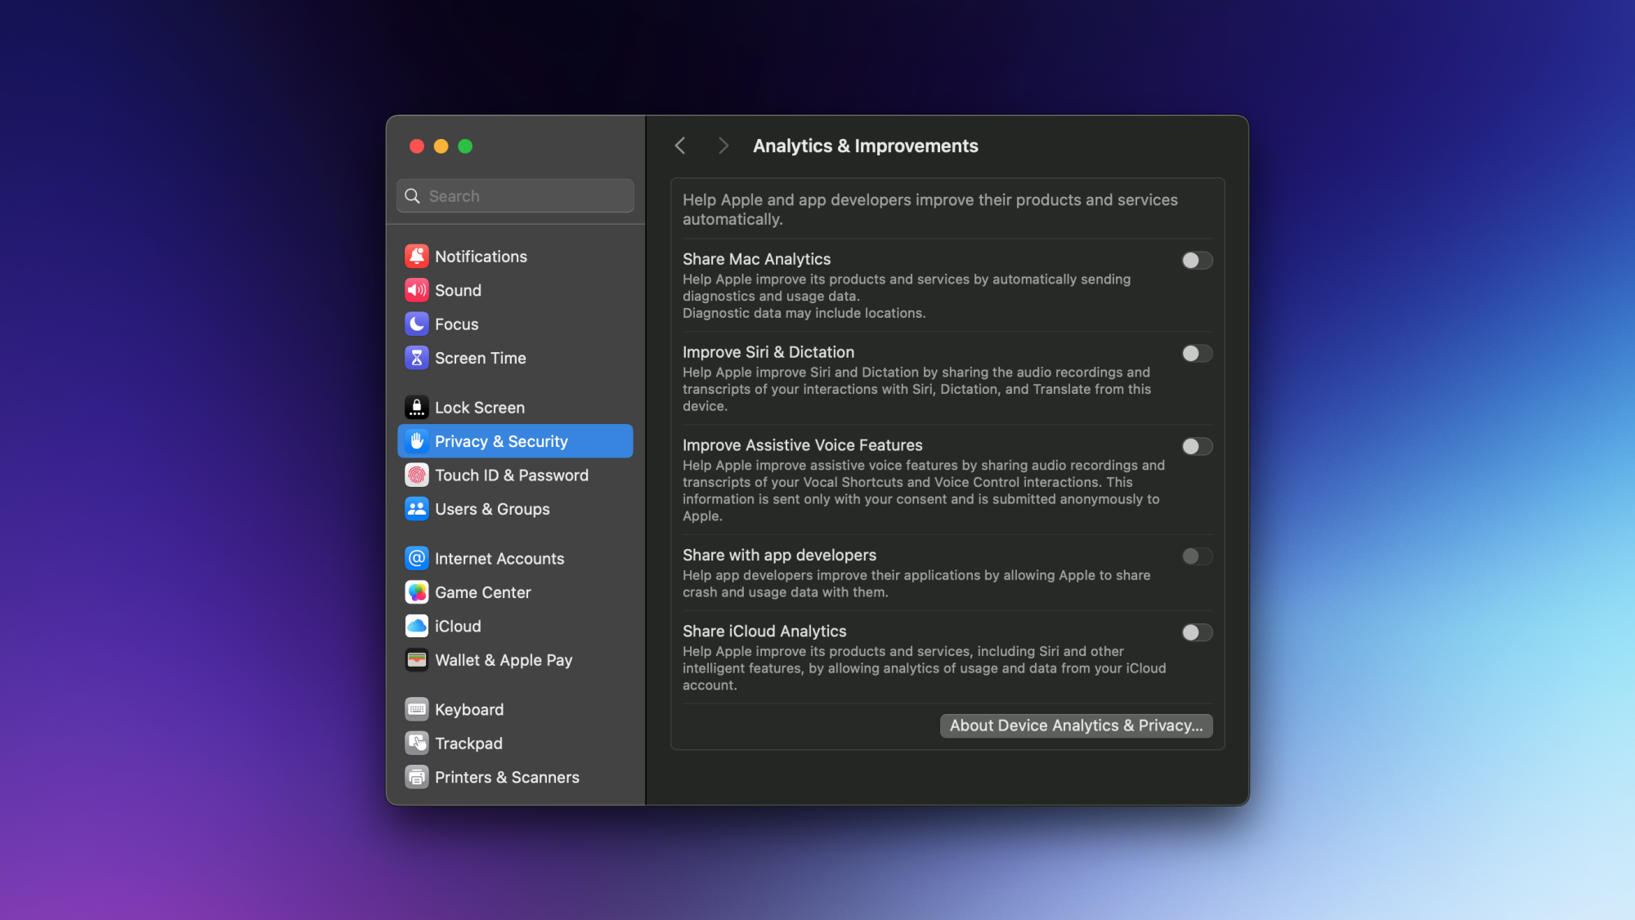
Task: Select the iCloud sidebar label
Action: pos(458,627)
